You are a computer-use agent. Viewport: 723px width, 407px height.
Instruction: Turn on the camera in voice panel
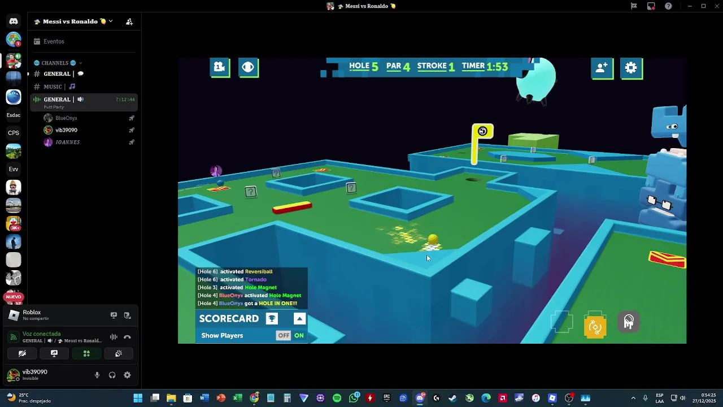pyautogui.click(x=22, y=353)
